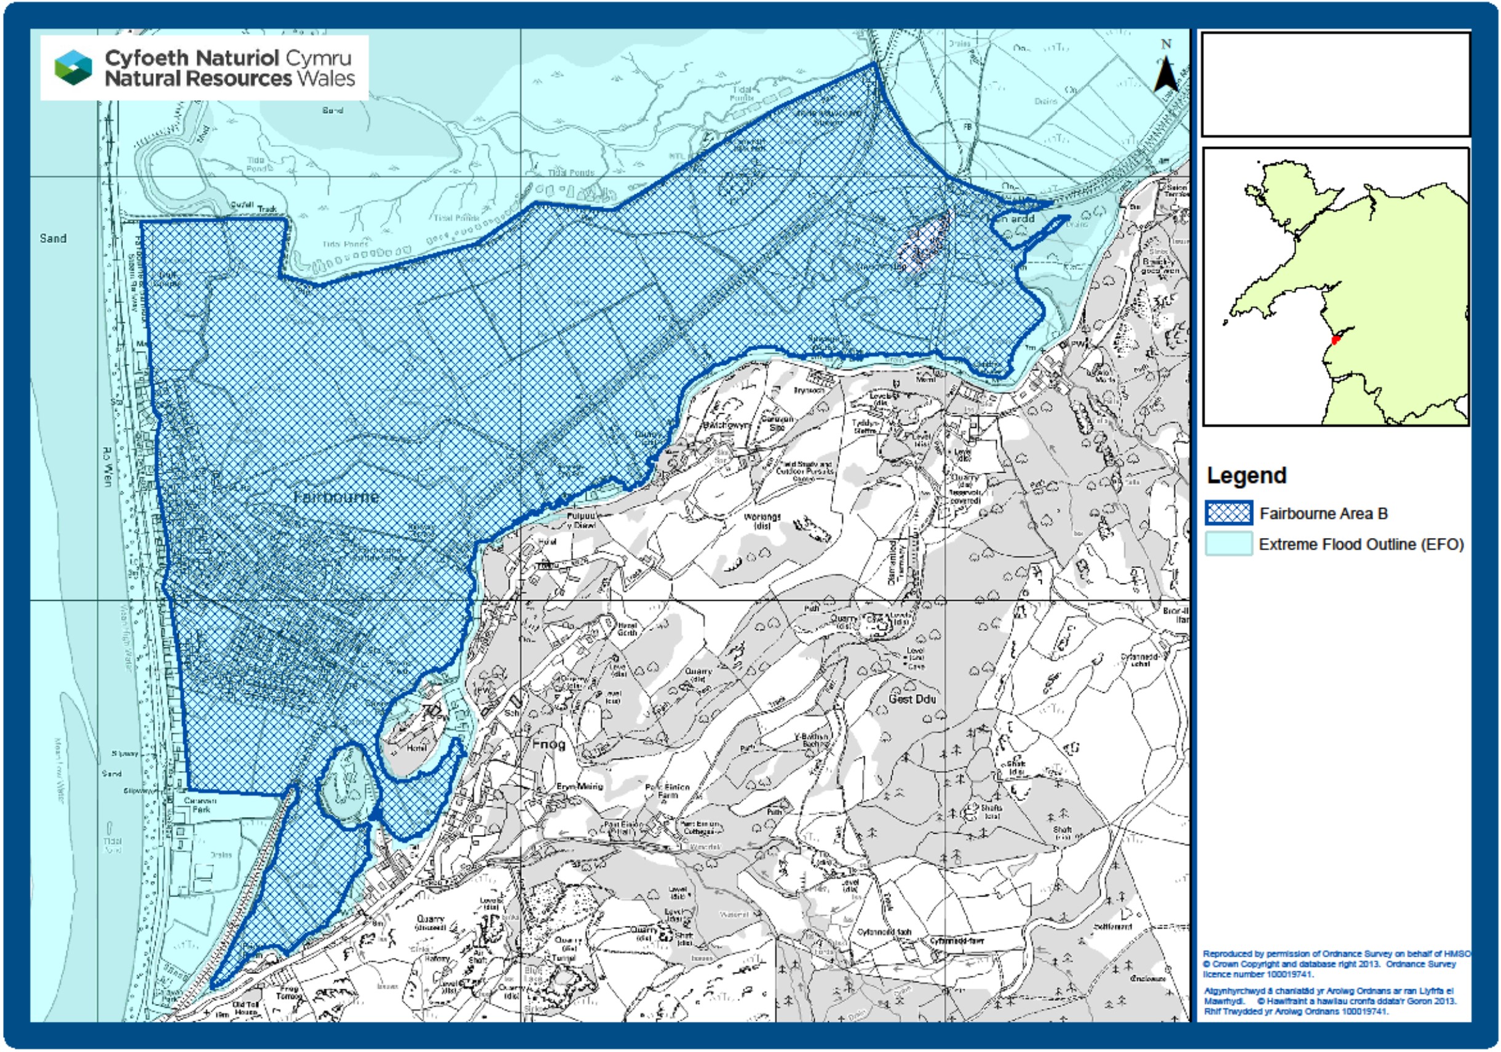The width and height of the screenshot is (1501, 1052).
Task: Click the Fairbourne Area B hatched legend swatch
Action: click(1229, 513)
